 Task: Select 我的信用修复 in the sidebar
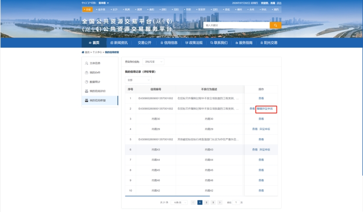click(x=100, y=100)
